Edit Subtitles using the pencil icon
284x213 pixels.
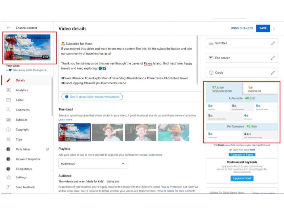pyautogui.click(x=273, y=43)
